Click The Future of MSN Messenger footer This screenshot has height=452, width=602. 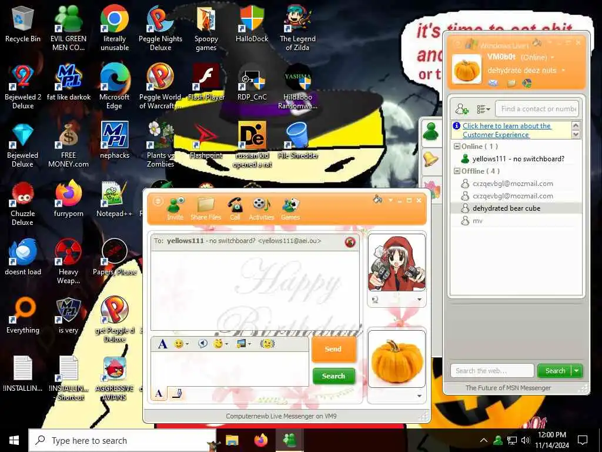508,388
